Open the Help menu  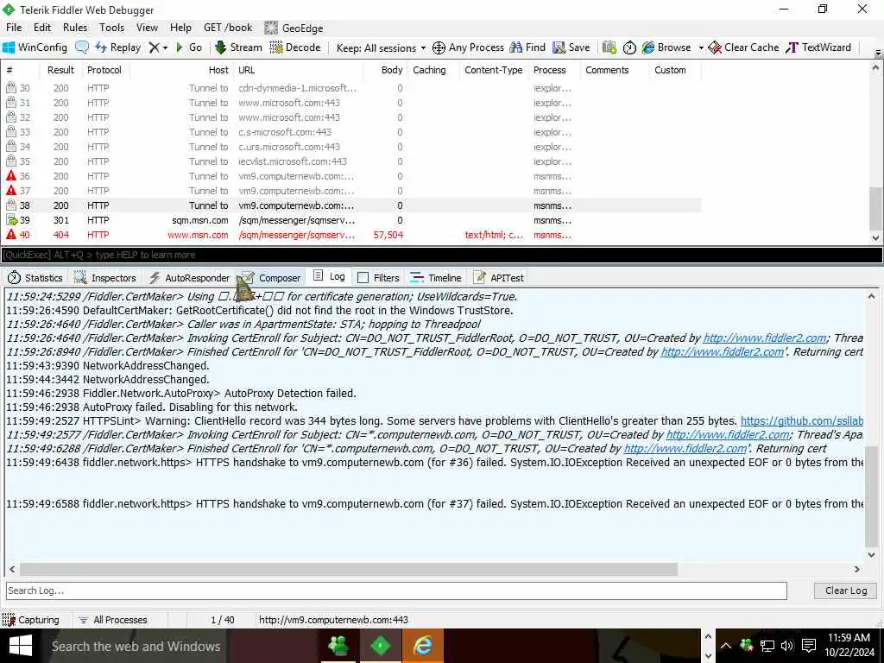(180, 28)
